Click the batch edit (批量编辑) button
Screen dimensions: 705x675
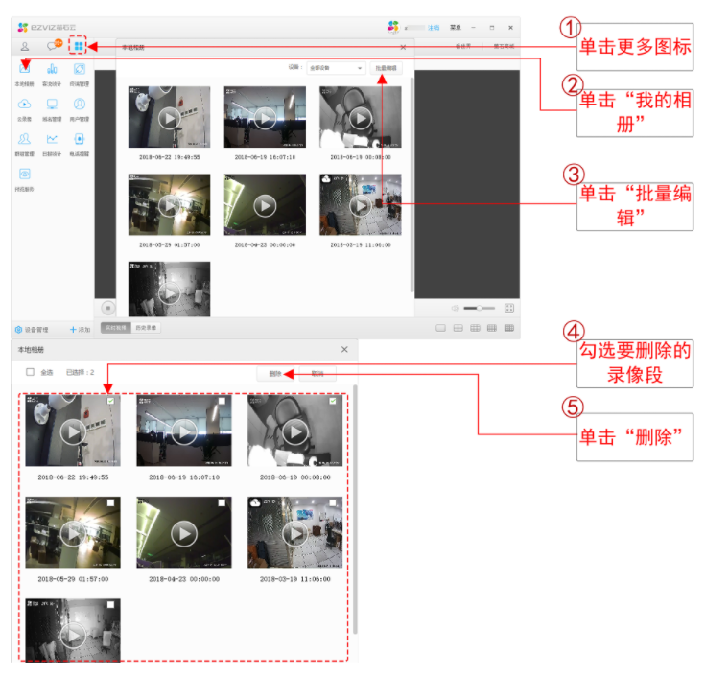click(x=386, y=68)
